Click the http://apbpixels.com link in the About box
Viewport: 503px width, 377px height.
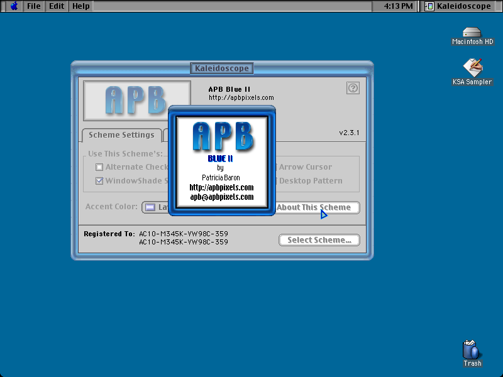222,187
